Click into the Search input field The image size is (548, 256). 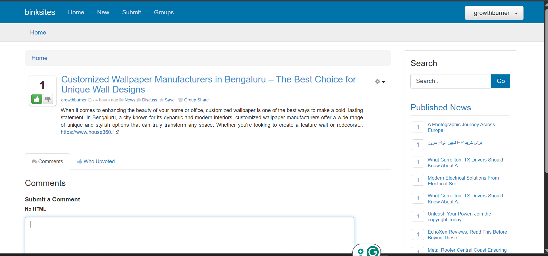450,81
